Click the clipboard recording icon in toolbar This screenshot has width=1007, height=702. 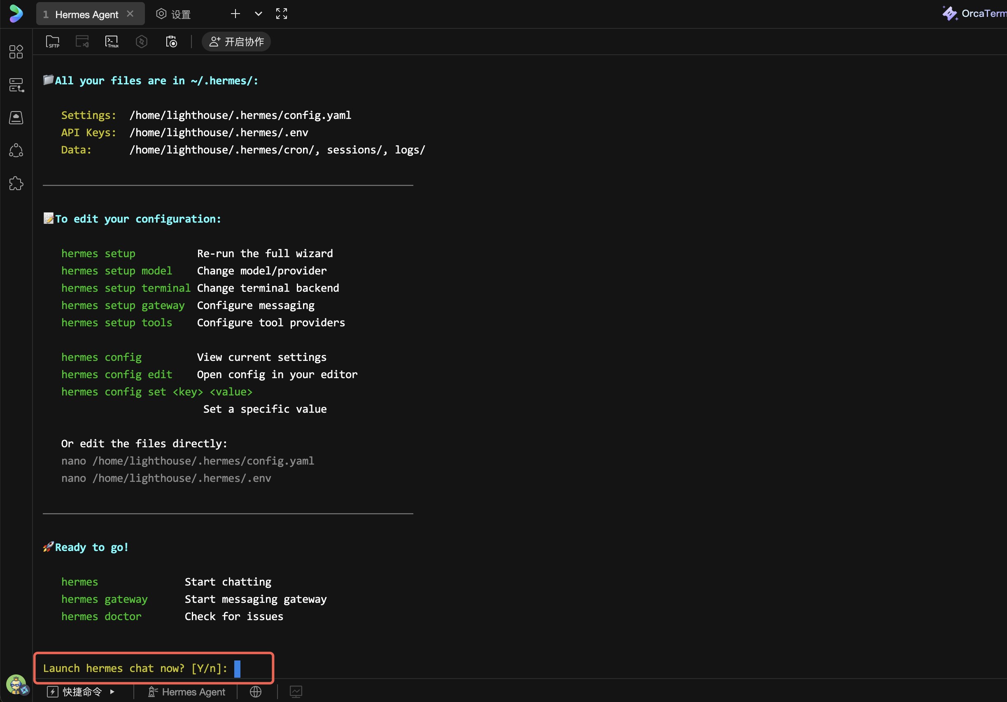pyautogui.click(x=171, y=42)
